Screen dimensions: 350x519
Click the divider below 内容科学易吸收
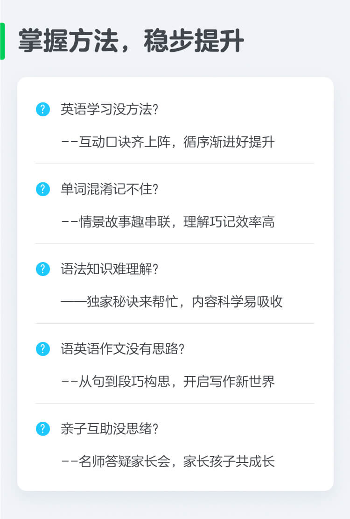point(175,323)
